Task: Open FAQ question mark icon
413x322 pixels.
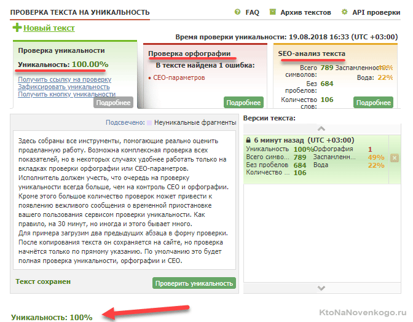Action: [238, 12]
